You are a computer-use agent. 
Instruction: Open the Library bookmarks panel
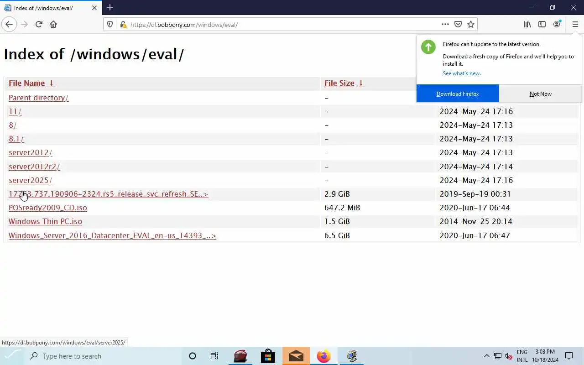[x=527, y=24]
